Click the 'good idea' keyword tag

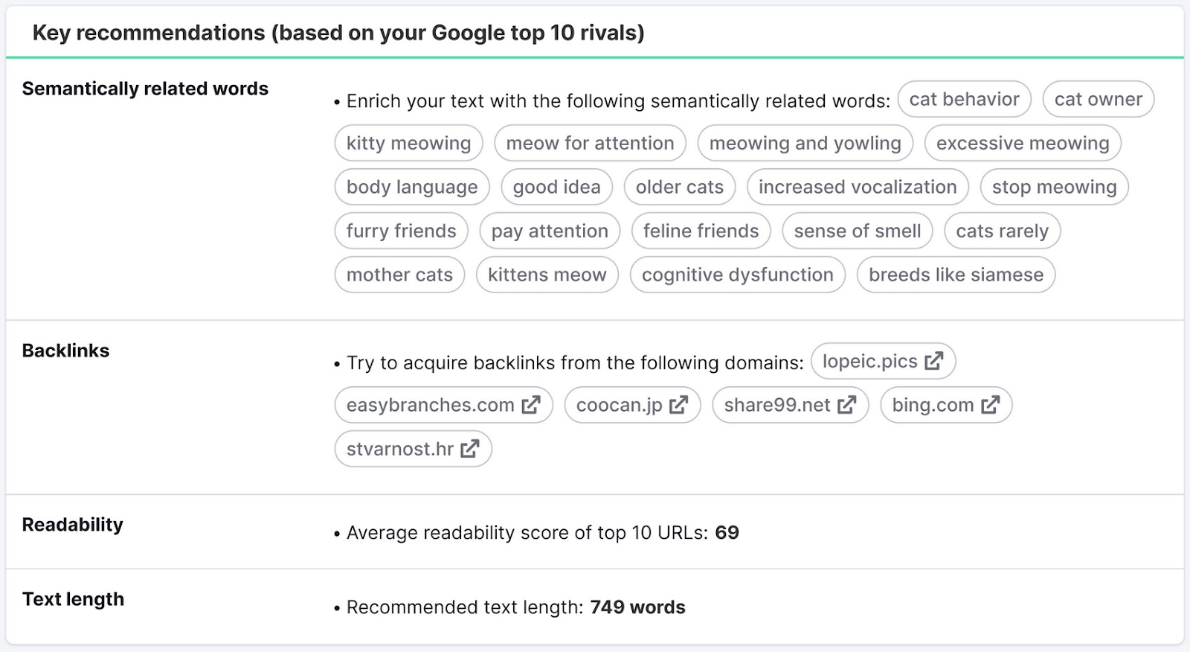(556, 187)
